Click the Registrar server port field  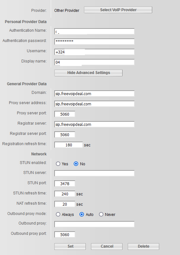pos(65,135)
